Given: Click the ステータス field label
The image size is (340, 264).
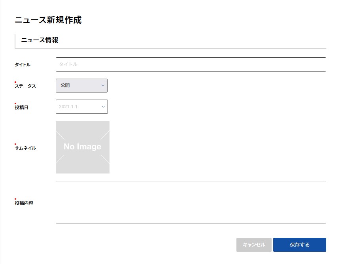Looking at the screenshot, I should point(25,86).
